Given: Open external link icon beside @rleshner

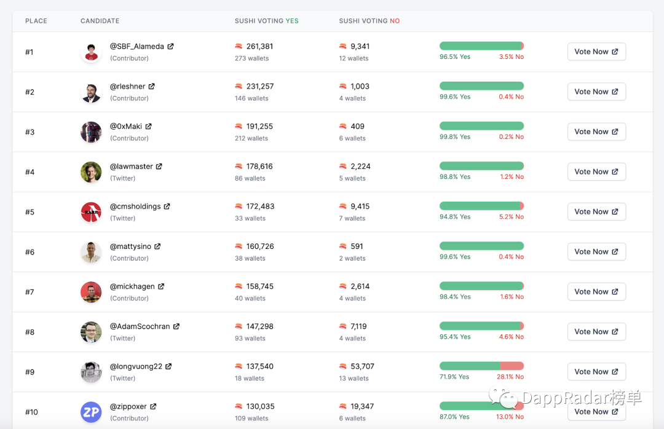Looking at the screenshot, I should 152,86.
